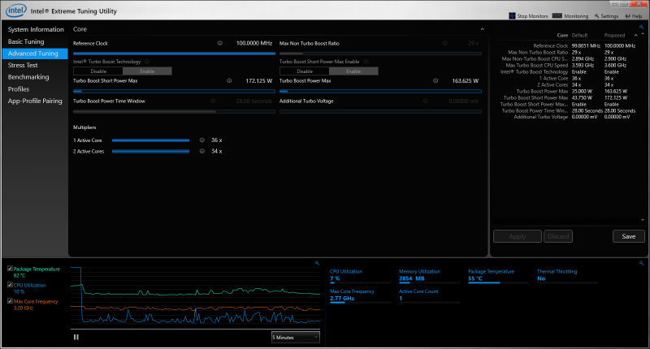Open Basic Tuning tab

[26, 41]
